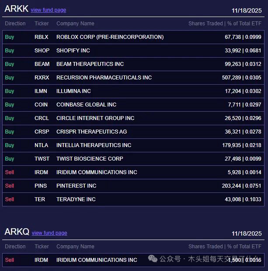
Task: Click shares value 36,321 | 0.0278
Action: 243,132
